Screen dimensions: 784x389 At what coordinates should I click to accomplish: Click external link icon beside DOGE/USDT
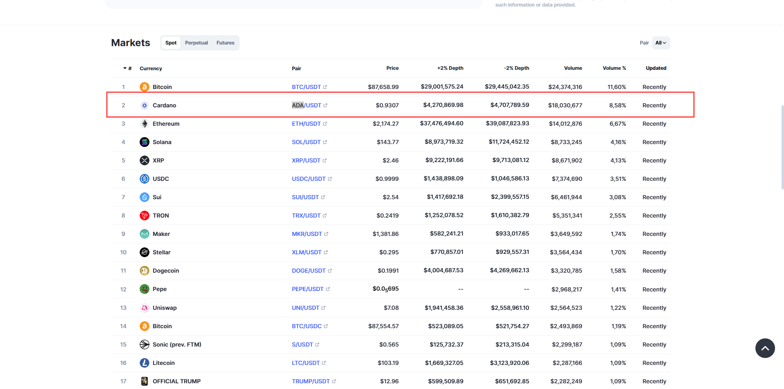[330, 271]
